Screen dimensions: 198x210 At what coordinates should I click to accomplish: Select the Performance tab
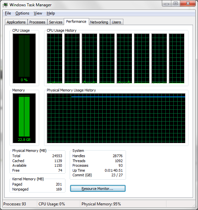point(76,21)
